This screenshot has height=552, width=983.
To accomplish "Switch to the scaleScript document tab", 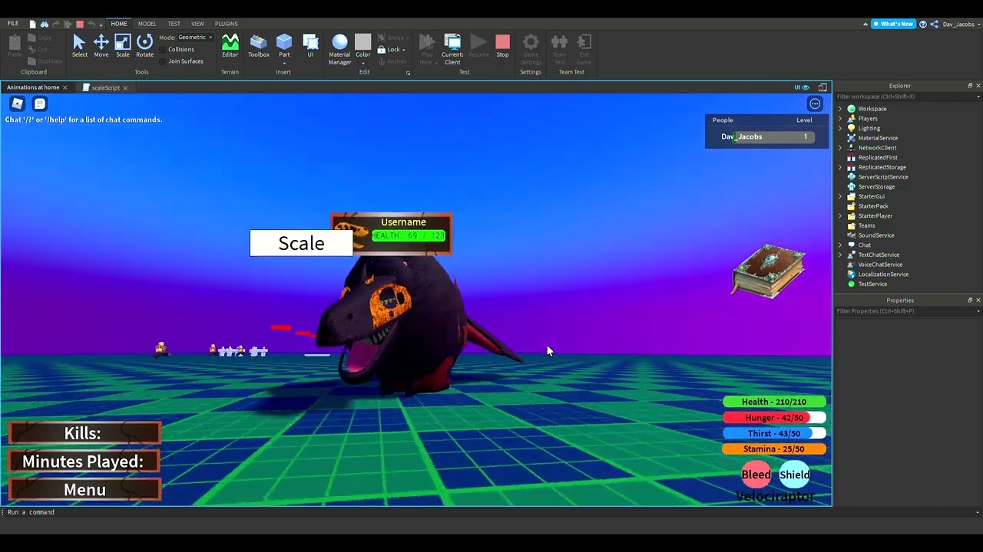I will [105, 87].
